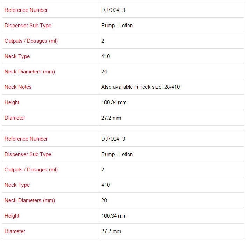Click Height label in first table

[x=12, y=102]
